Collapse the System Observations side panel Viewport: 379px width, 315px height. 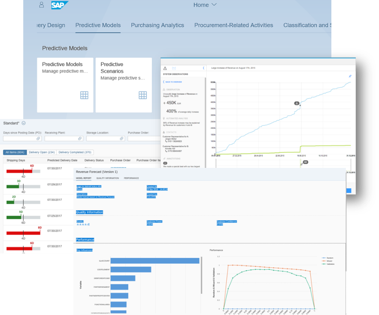(x=203, y=68)
